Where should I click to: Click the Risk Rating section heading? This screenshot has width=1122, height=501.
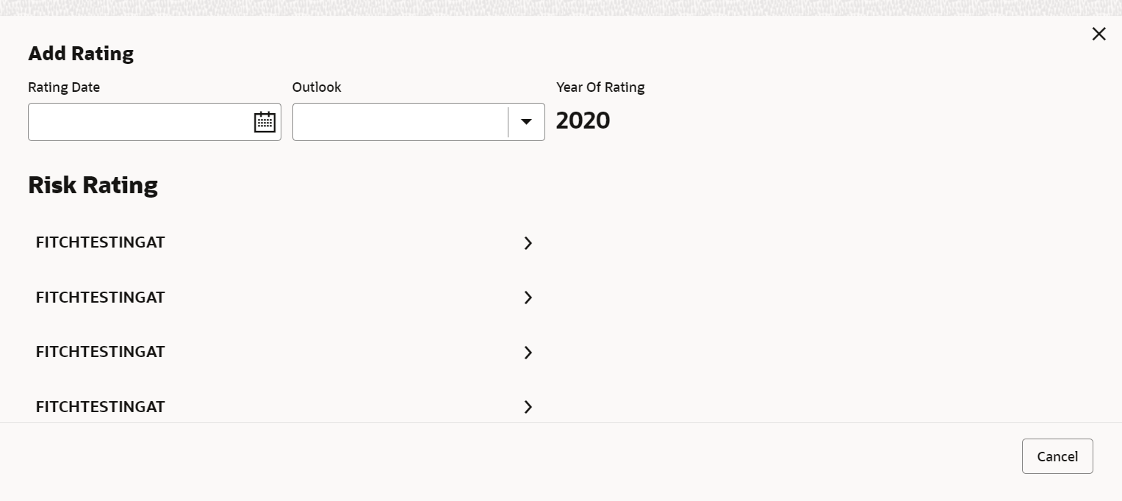click(x=93, y=185)
